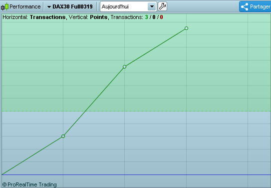Click the Horizontal: Transactions label

[x=34, y=17]
